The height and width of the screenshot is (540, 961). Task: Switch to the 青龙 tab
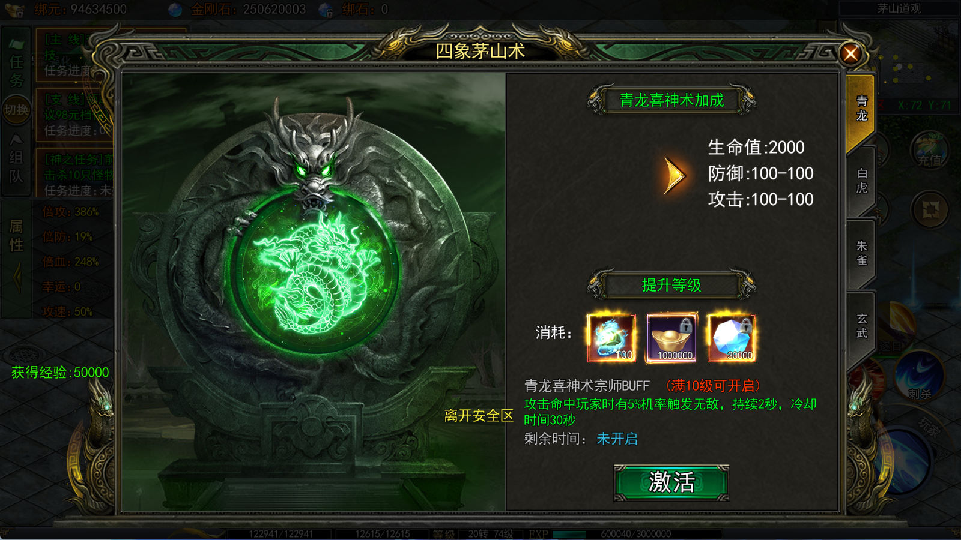click(861, 109)
